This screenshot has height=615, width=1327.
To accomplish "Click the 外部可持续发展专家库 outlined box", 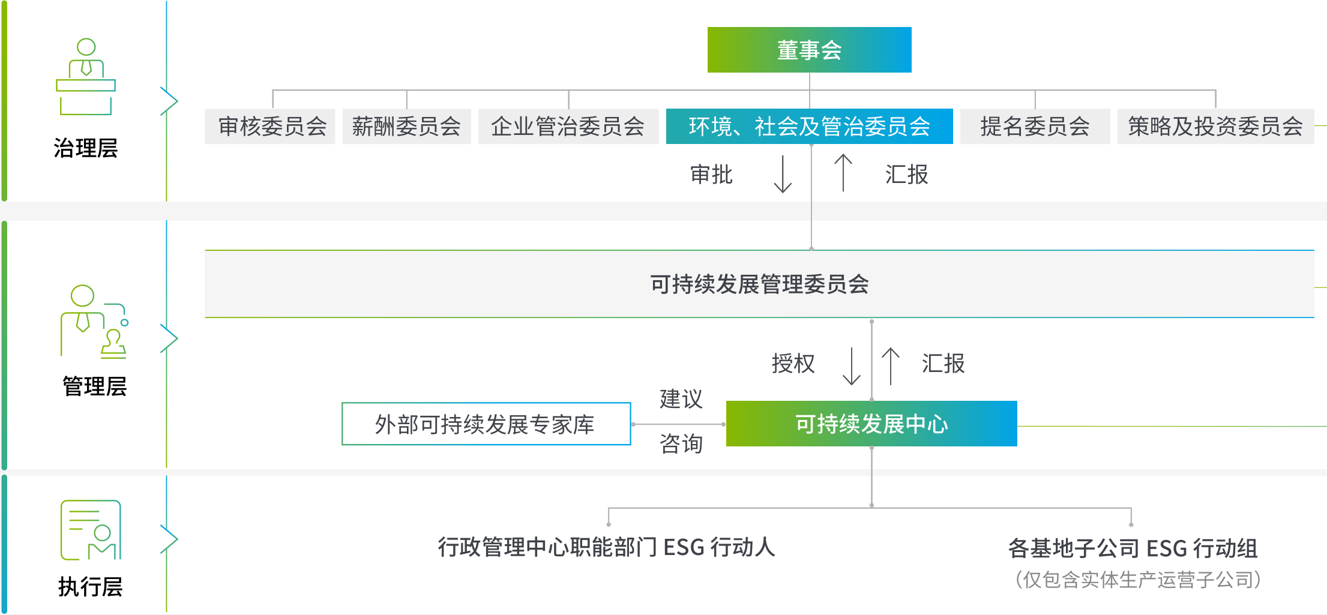I will 486,424.
